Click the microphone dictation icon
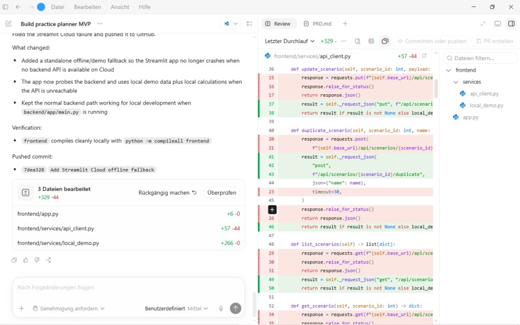 (x=221, y=308)
